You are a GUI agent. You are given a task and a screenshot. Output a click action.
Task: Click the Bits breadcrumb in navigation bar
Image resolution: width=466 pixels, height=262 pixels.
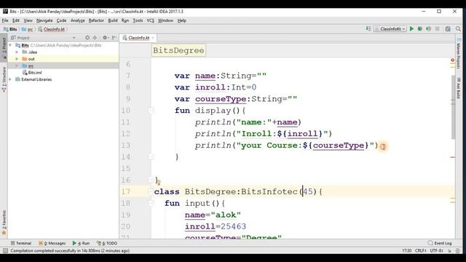coord(10,29)
